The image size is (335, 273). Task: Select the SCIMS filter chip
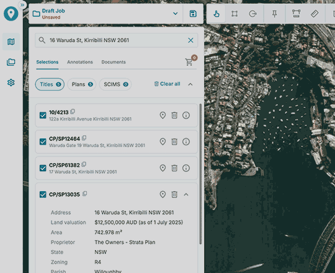point(115,84)
